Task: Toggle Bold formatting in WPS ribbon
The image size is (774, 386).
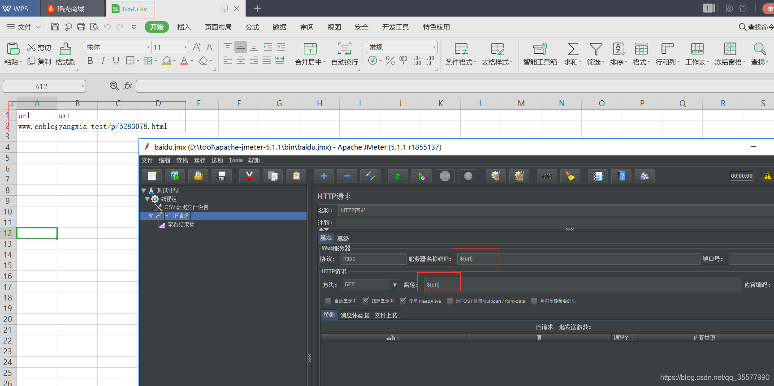Action: (x=90, y=60)
